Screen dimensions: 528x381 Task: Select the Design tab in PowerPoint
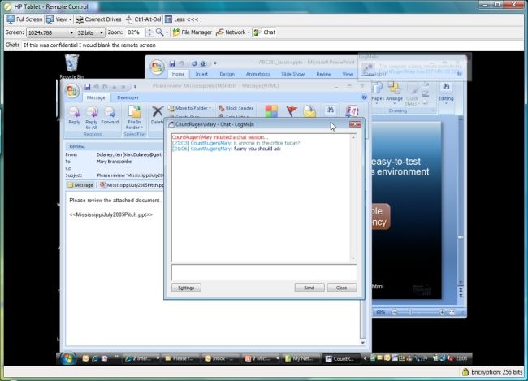click(x=227, y=74)
